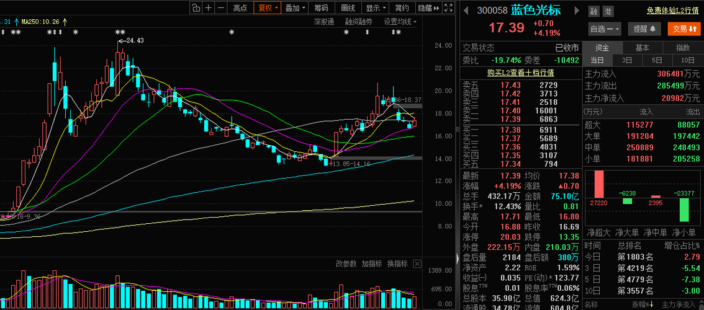Click 融资融券 label above chart
Viewport: 704px width, 310px height.
pos(359,22)
